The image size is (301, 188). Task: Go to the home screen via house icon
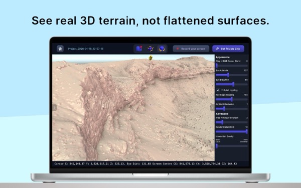pyautogui.click(x=60, y=49)
